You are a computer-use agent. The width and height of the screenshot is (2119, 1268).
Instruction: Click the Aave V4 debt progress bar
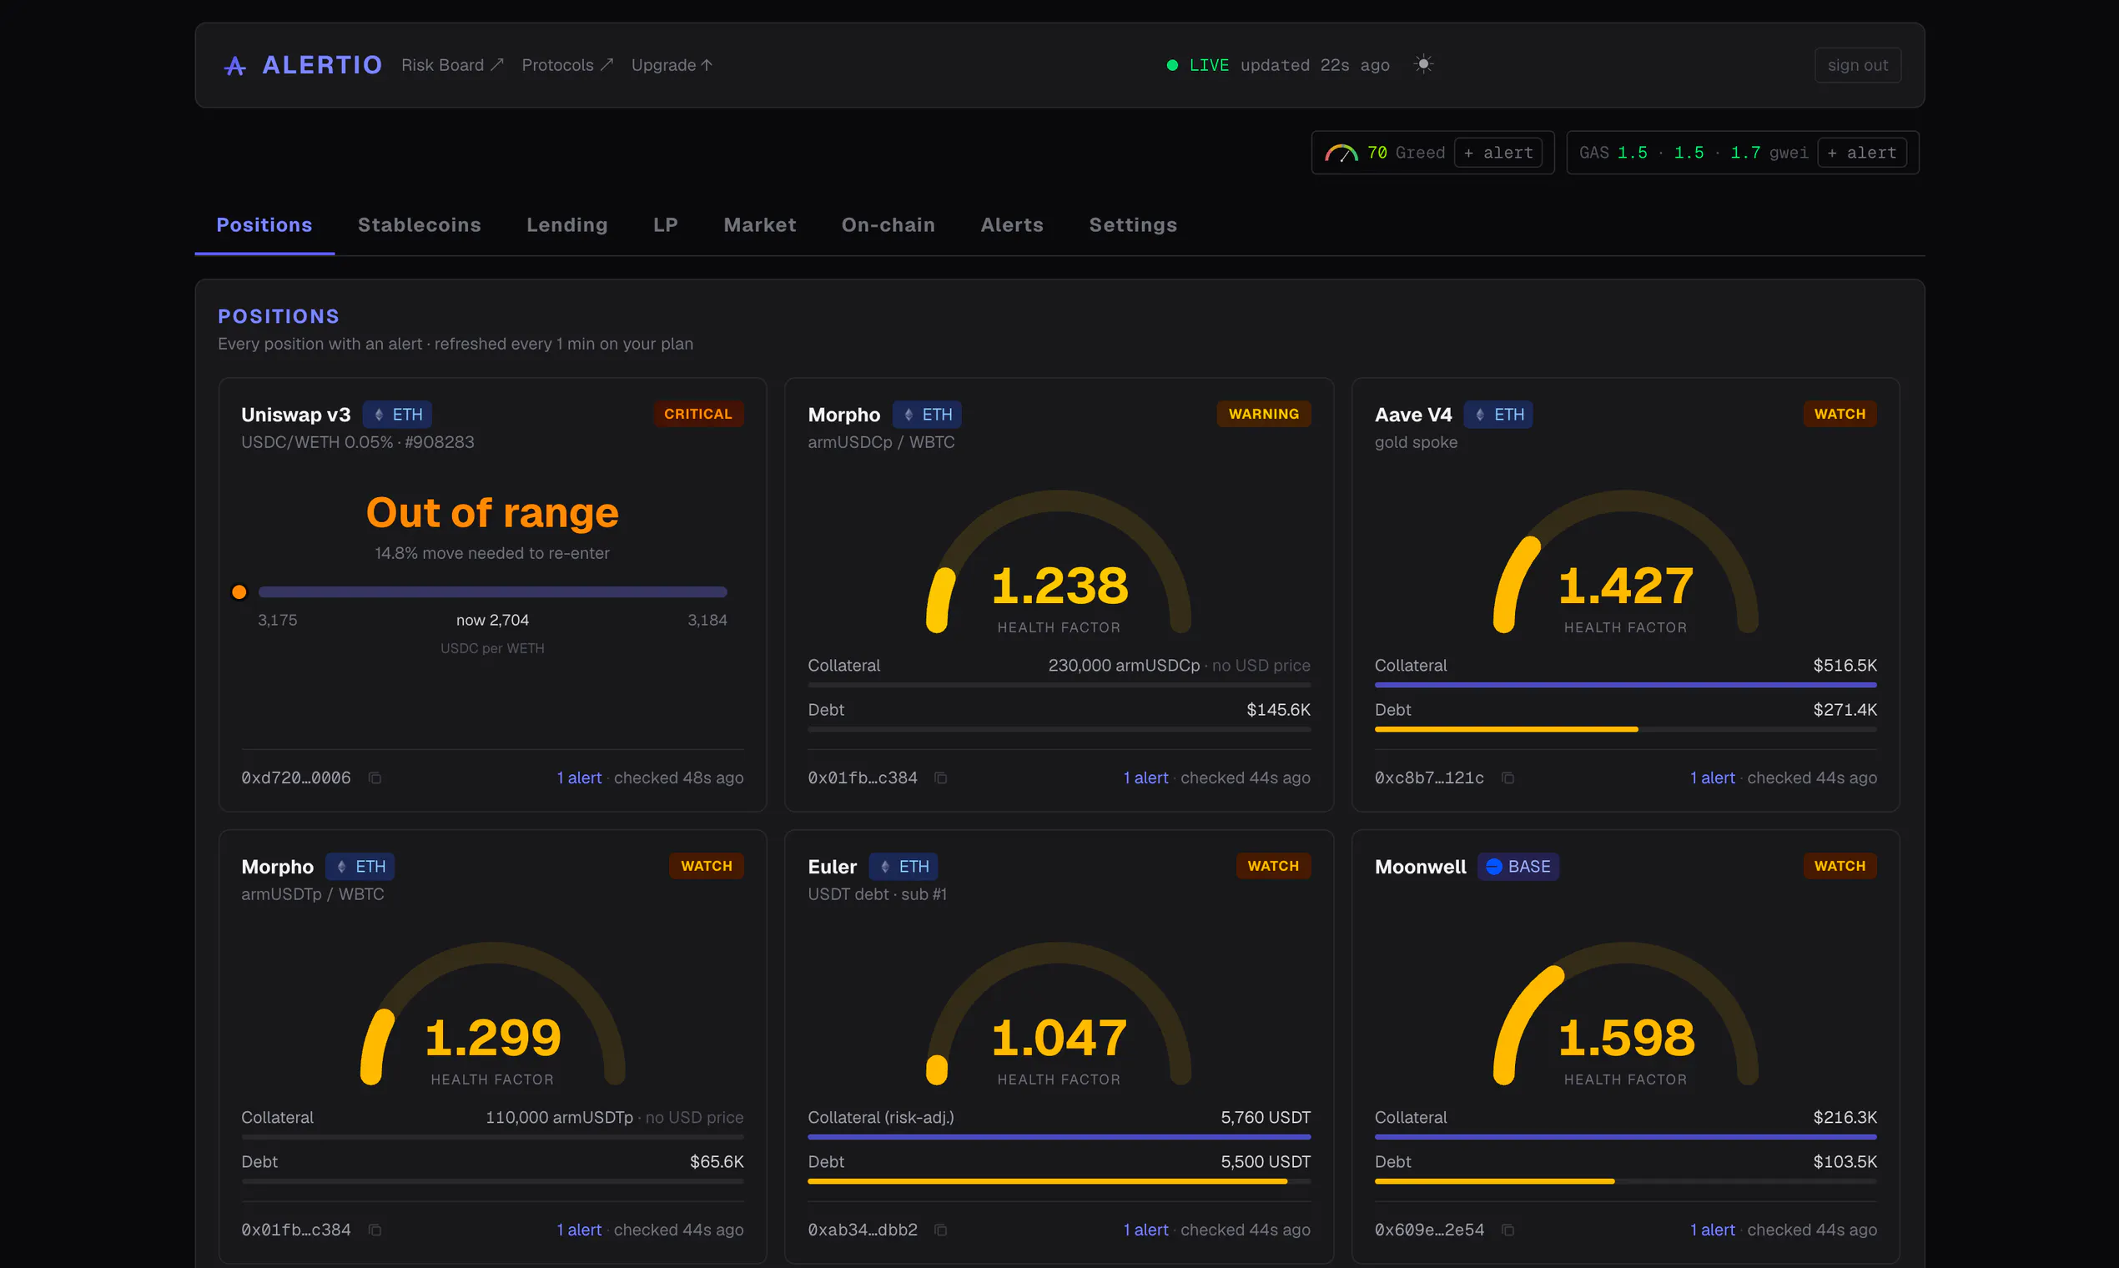click(x=1625, y=730)
